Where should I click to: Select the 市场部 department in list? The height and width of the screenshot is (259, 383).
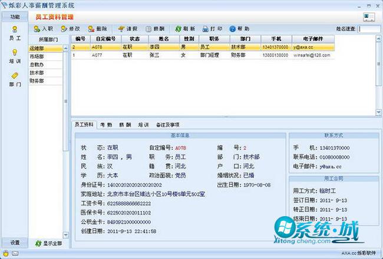pyautogui.click(x=37, y=56)
